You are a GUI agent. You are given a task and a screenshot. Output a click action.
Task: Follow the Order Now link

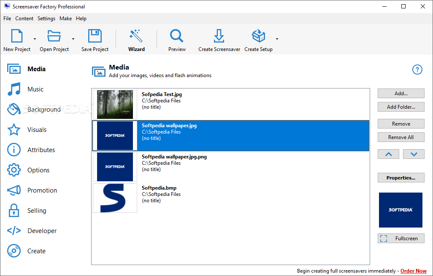[x=414, y=271]
